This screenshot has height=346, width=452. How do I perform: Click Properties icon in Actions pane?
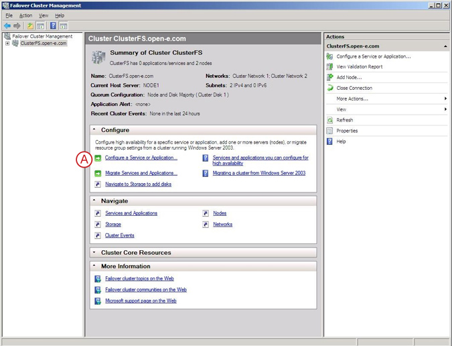[329, 131]
